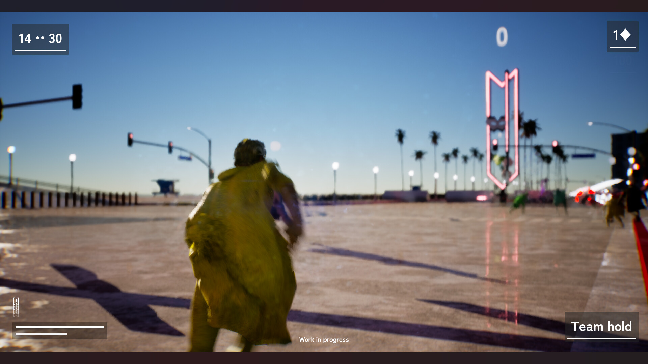The height and width of the screenshot is (364, 648).
Task: Click the floating 0 score above the marker
Action: (502, 37)
